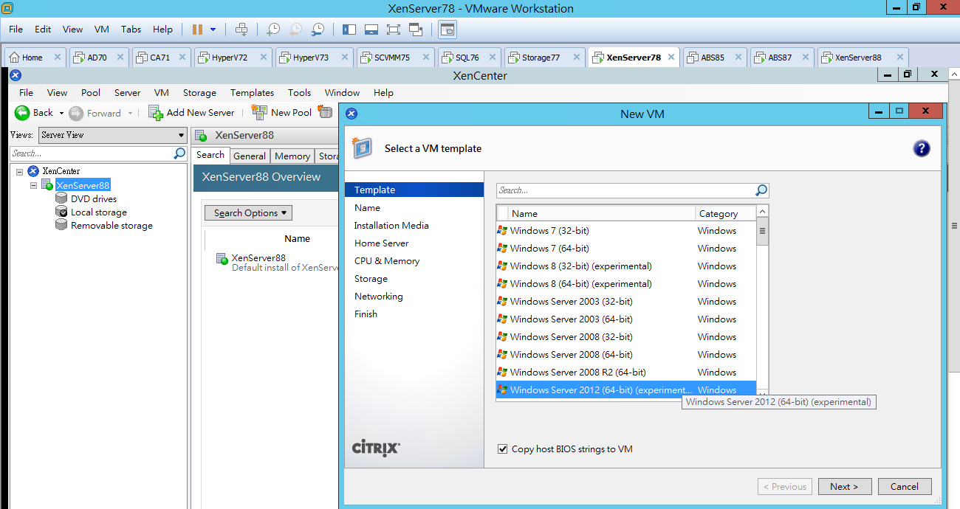Viewport: 960px width, 509px height.
Task: Open XenCenter Pool menu
Action: [x=91, y=93]
